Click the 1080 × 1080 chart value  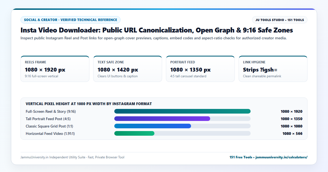tap(291, 126)
